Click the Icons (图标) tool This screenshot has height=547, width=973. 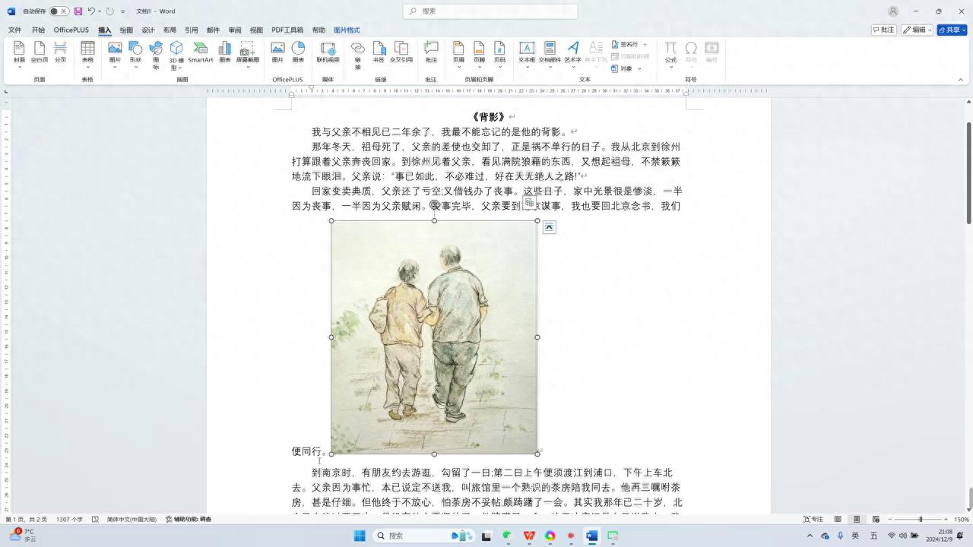(156, 53)
